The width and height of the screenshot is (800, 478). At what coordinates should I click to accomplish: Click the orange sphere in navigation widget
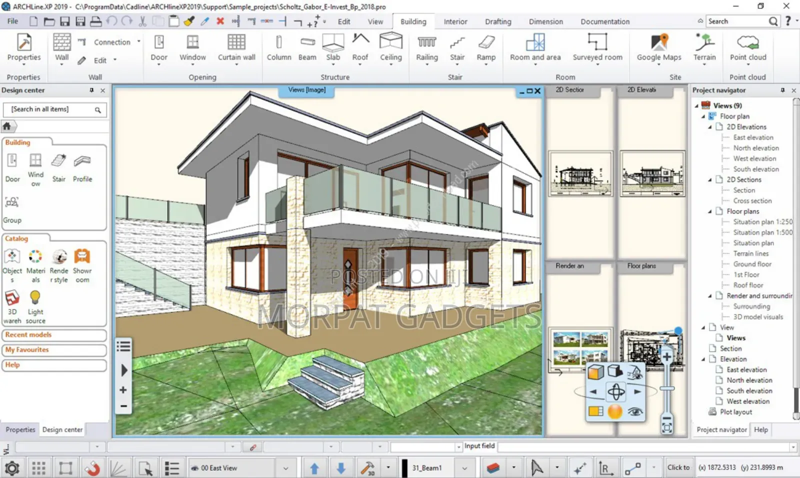[615, 411]
